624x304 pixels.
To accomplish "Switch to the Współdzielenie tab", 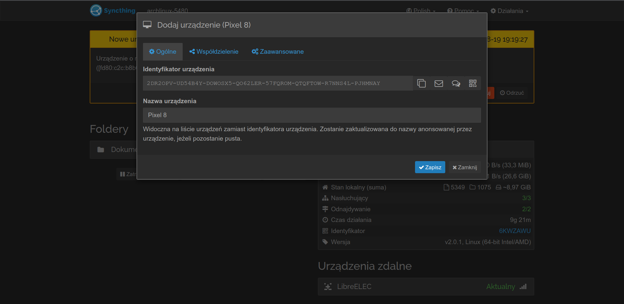I will tap(214, 52).
